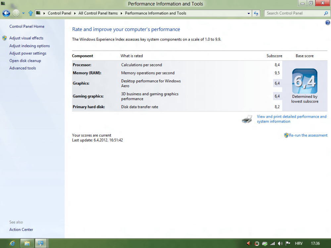Screen dimensions: 331x248
Task: Expand the root chevron before Control Panel
Action: [x=44, y=13]
